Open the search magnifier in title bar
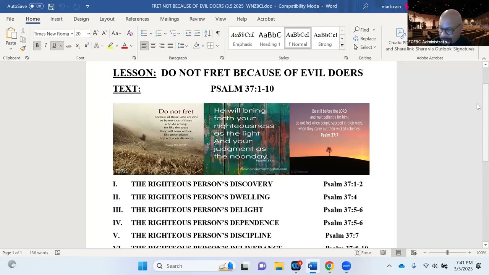The width and height of the screenshot is (489, 275). 366,6
